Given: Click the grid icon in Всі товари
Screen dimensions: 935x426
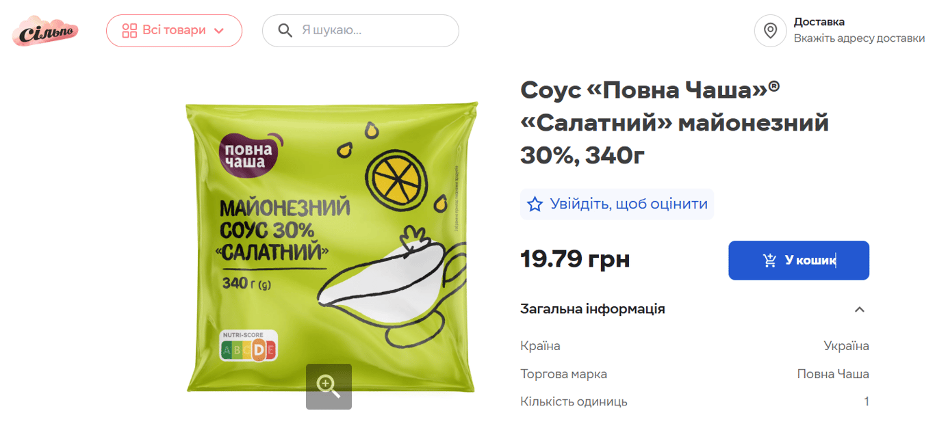Looking at the screenshot, I should point(129,31).
